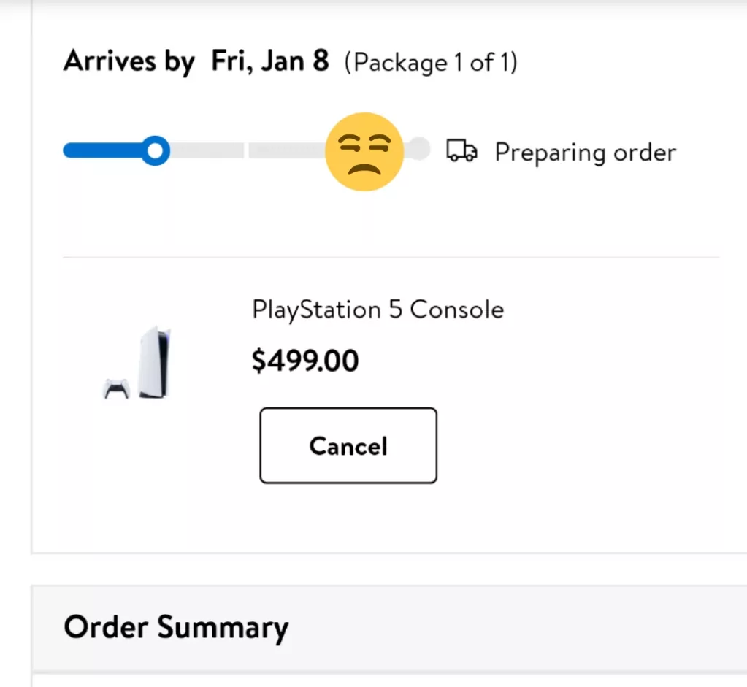
Task: Select the Fri, Jan 8 delivery date
Action: pos(269,61)
